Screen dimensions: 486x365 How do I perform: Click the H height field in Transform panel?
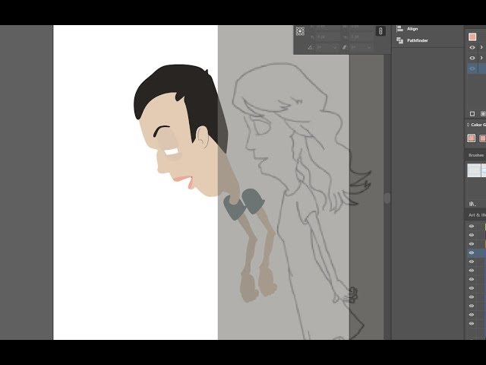(x=361, y=37)
